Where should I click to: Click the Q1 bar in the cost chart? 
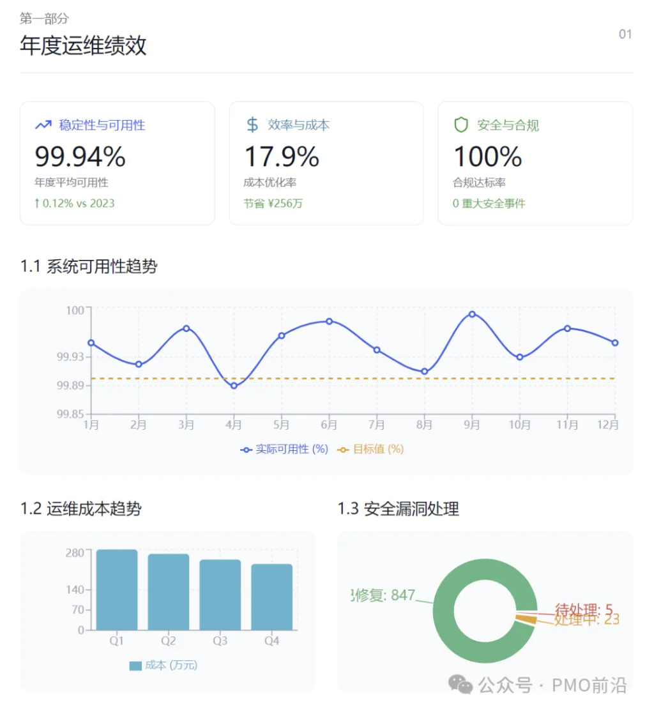coord(117,590)
